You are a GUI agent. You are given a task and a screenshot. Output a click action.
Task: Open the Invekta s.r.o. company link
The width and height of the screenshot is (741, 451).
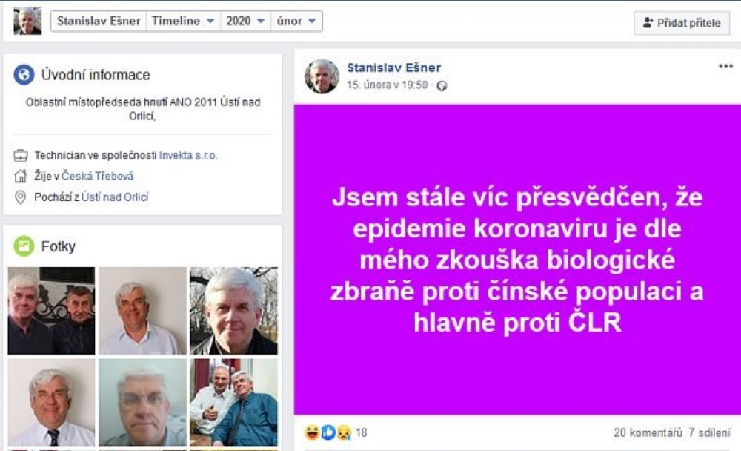(188, 155)
